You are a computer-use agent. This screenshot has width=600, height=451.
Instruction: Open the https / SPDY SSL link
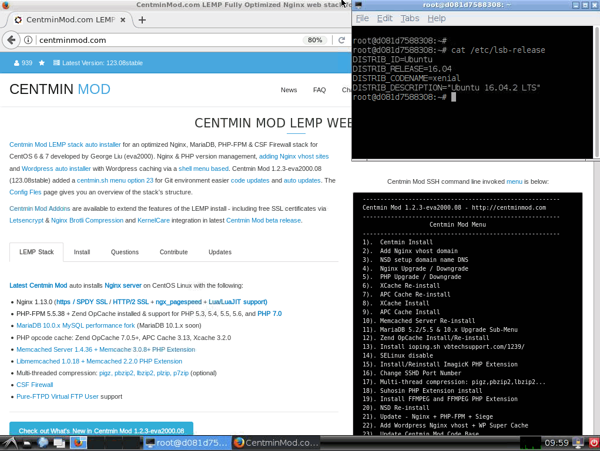(82, 302)
